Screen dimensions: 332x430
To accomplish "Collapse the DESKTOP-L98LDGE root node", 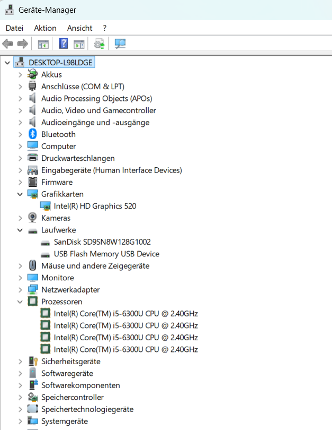I will (7, 63).
